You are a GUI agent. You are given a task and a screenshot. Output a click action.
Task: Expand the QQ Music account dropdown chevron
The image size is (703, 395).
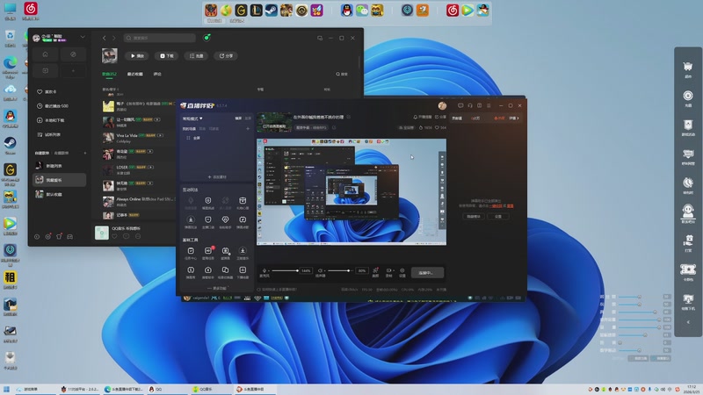[83, 37]
